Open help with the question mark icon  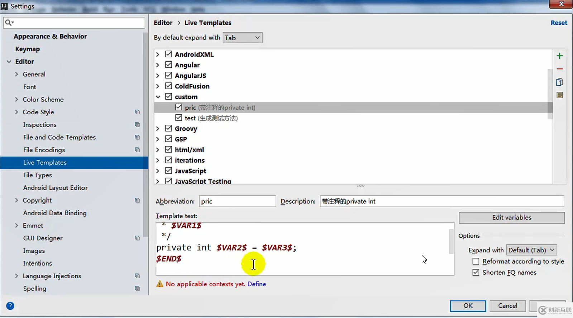tap(10, 306)
